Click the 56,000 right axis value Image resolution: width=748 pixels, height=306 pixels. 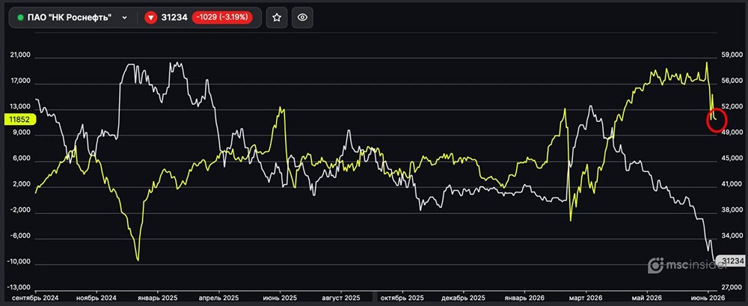click(x=732, y=82)
